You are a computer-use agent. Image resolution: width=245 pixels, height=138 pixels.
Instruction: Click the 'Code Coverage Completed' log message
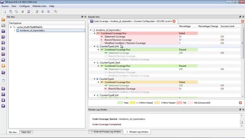[x=106, y=124]
